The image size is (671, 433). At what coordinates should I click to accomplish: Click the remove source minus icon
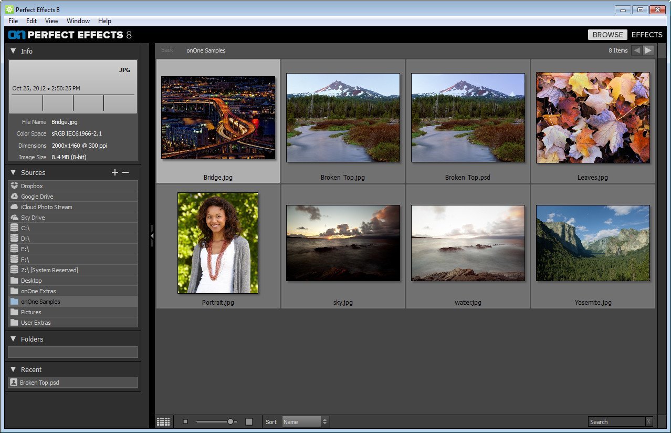point(125,172)
